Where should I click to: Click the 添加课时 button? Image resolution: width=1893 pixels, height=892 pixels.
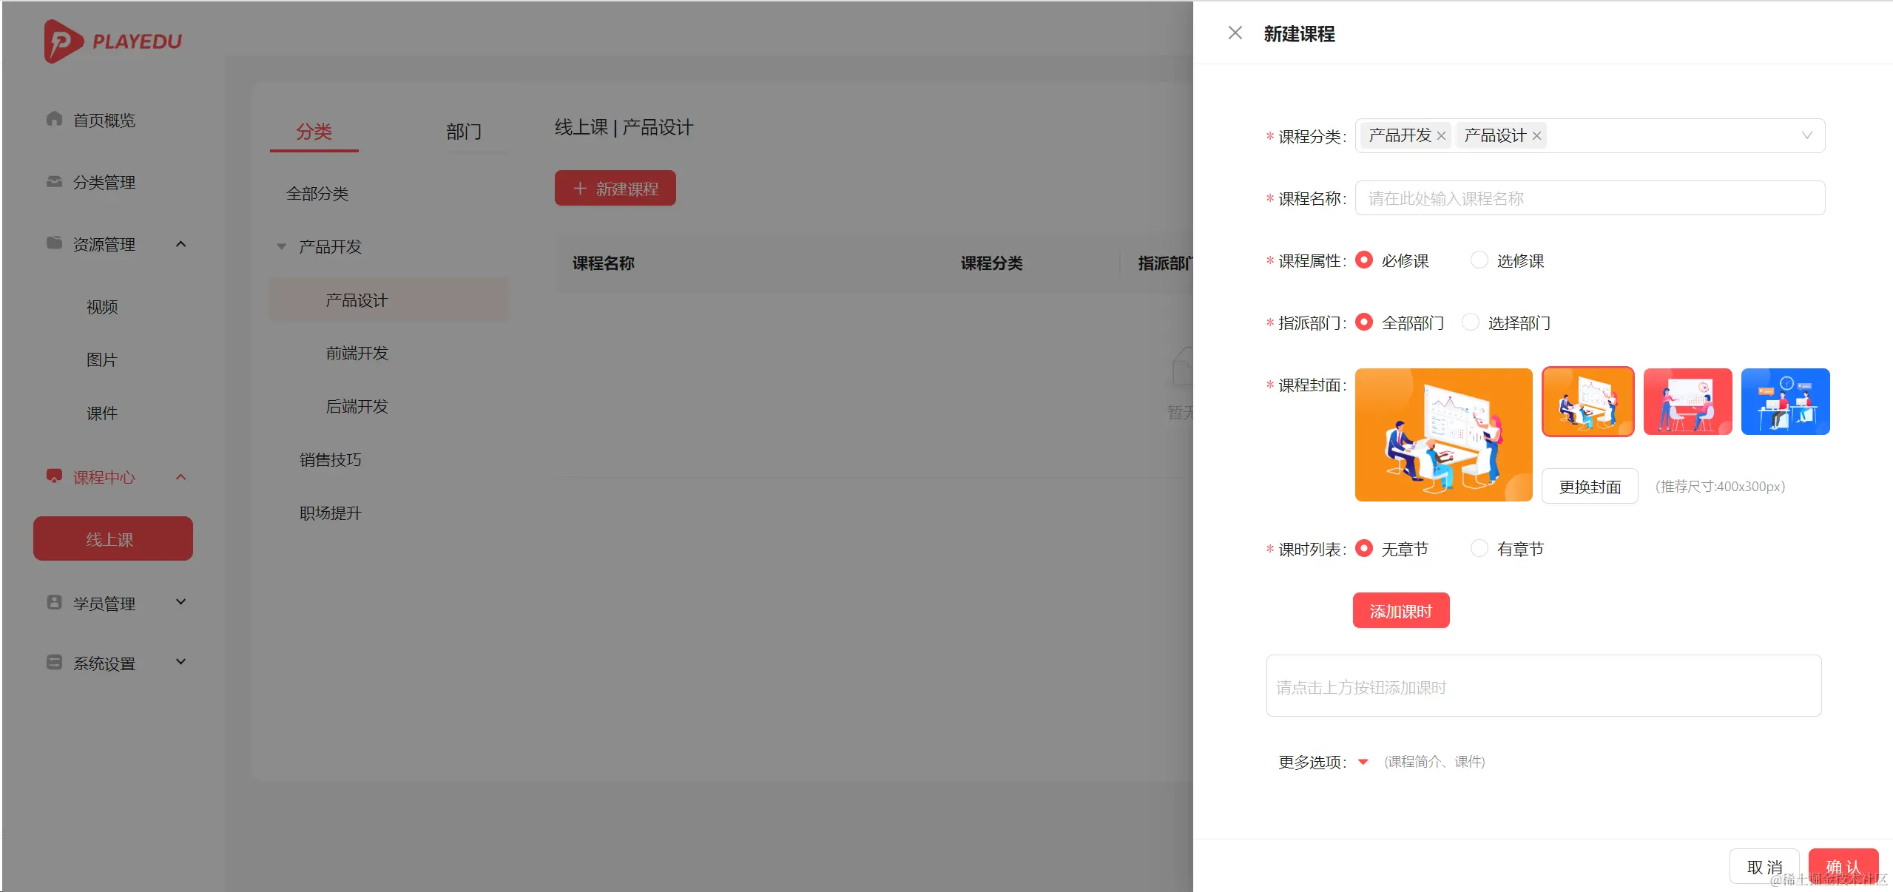pos(1400,610)
